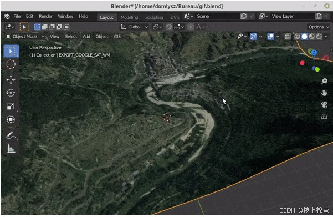Select the Measure tool
The image size is (333, 217).
(11, 148)
